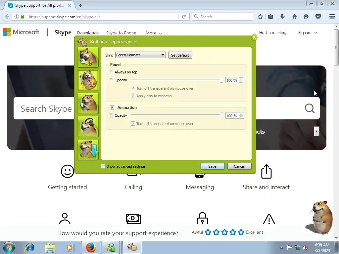339x254 pixels.
Task: Open the hamster sound tab wearing headphones
Action: click(88, 127)
